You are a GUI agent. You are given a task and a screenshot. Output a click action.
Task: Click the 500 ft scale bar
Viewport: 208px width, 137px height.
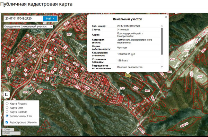11,133
